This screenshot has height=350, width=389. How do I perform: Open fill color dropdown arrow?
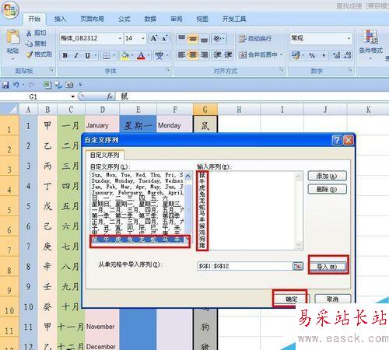(132, 55)
